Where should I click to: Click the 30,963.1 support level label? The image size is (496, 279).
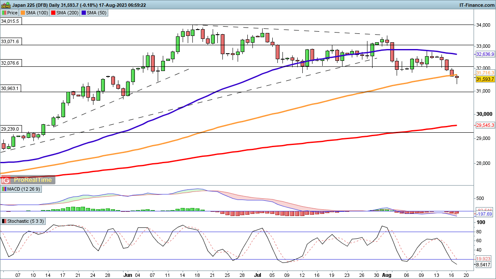coord(10,88)
